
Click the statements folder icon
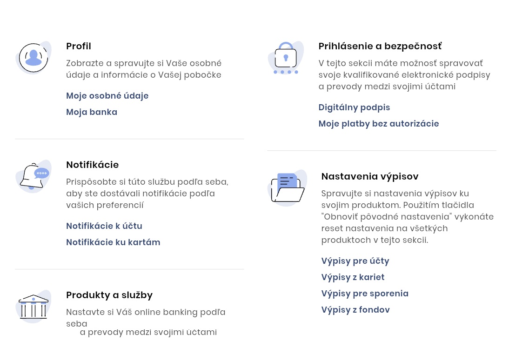click(288, 188)
